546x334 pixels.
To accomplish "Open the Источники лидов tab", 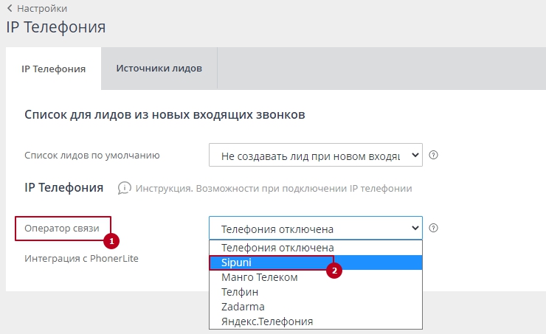I will (159, 69).
